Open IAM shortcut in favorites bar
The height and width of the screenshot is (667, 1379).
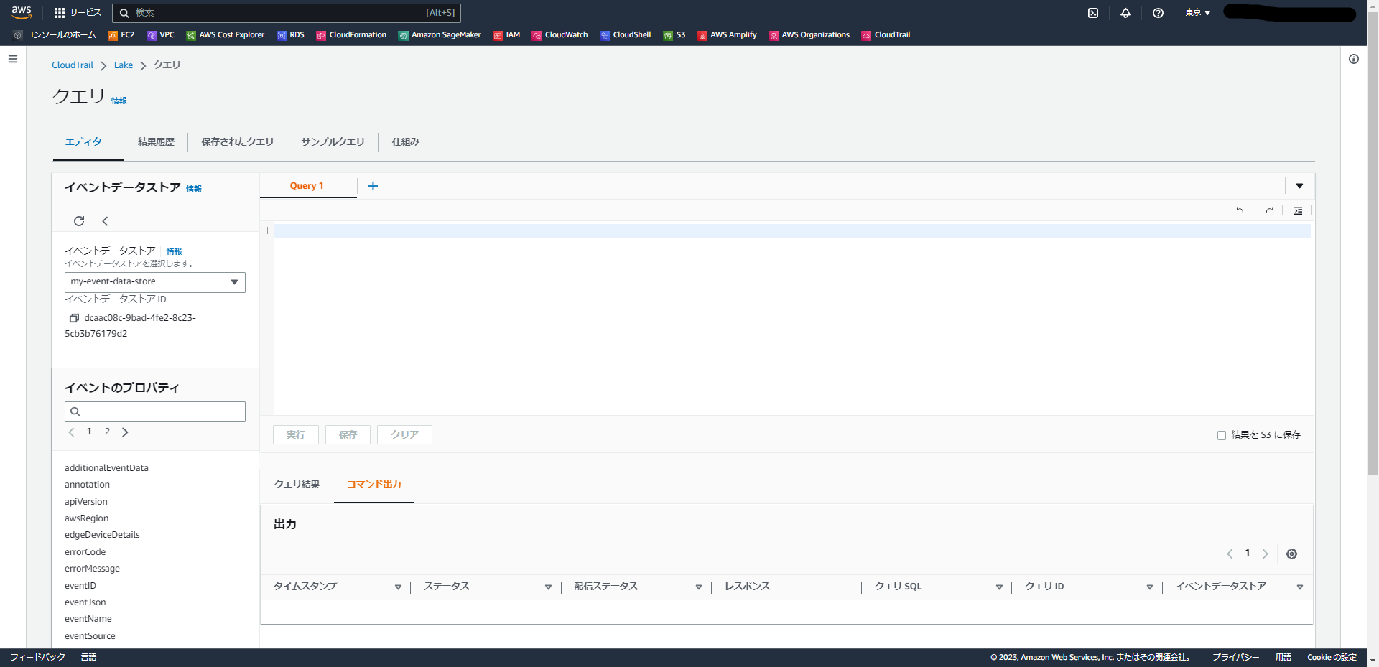pos(506,35)
